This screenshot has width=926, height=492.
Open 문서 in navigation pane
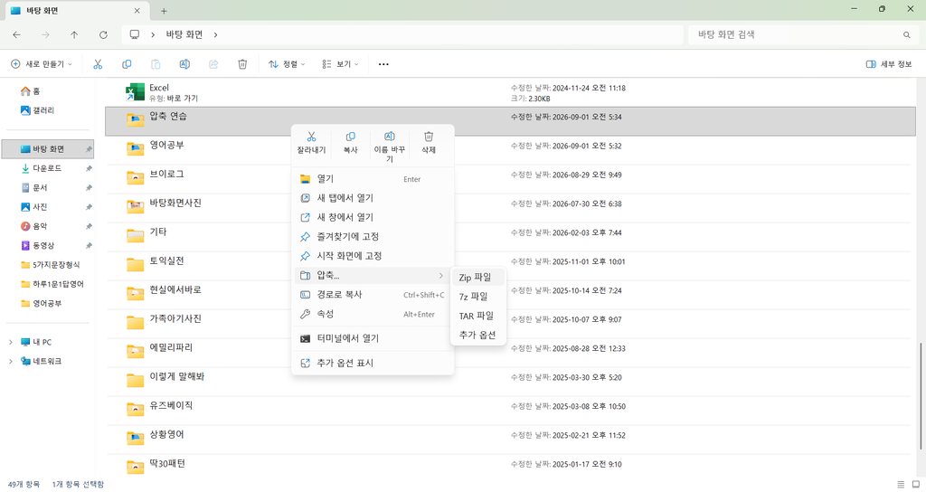click(x=47, y=188)
